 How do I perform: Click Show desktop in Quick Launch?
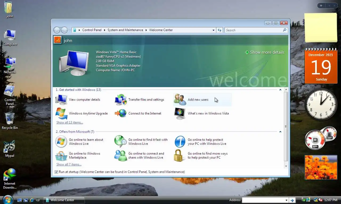click(x=19, y=200)
